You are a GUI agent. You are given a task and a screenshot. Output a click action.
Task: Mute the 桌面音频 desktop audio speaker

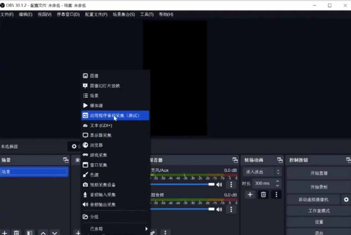pyautogui.click(x=219, y=209)
